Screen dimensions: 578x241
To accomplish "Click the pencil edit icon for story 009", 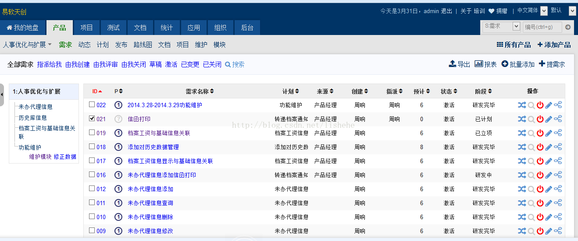I will tap(549, 231).
